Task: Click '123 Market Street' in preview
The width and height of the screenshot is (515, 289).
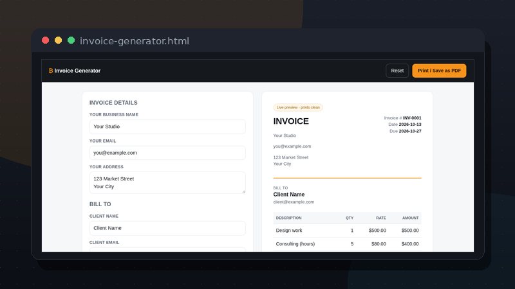Action: coord(291,157)
